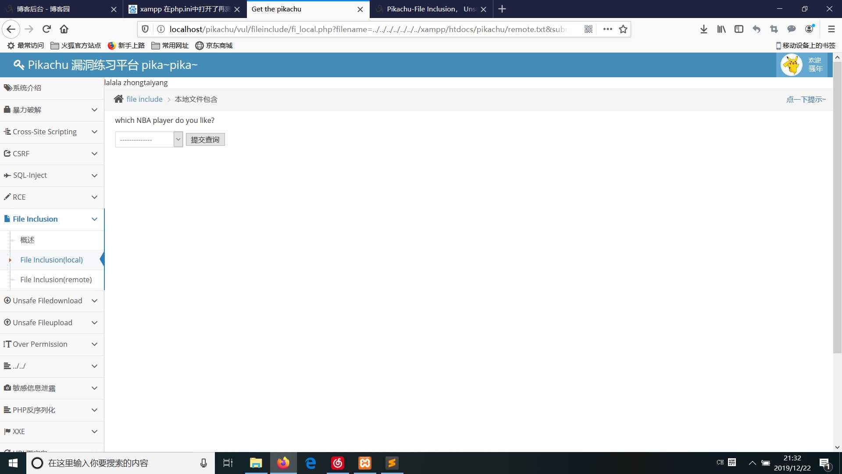Bookmark this page with star icon
842x474 pixels.
click(623, 29)
